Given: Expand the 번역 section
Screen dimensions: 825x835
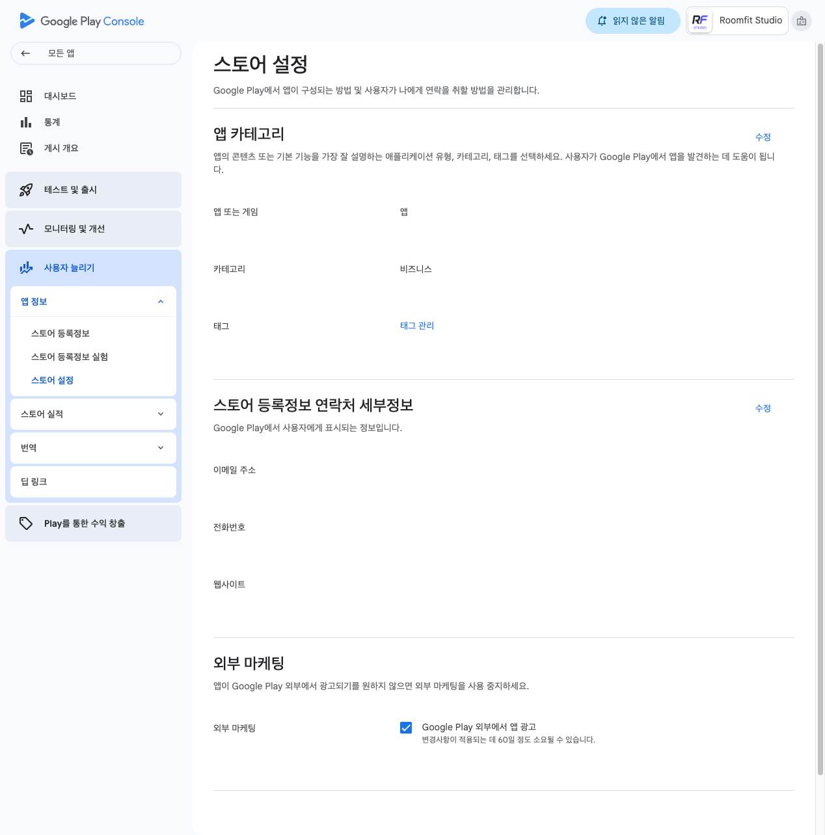Looking at the screenshot, I should (161, 448).
